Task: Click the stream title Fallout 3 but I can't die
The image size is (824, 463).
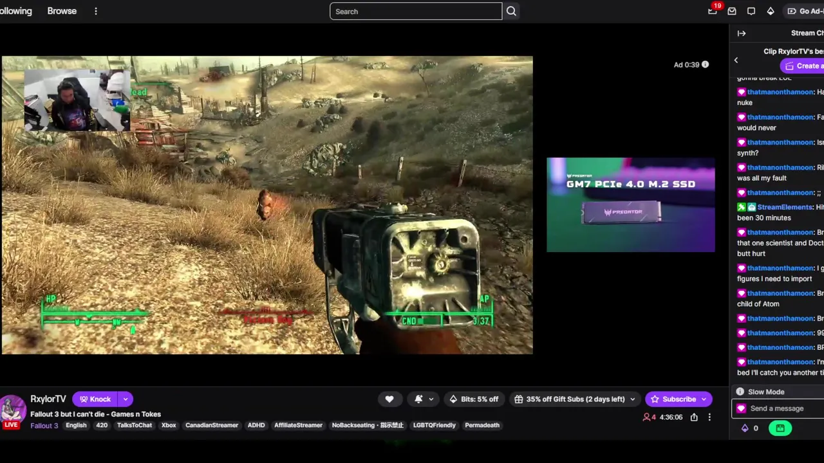Action: tap(95, 414)
